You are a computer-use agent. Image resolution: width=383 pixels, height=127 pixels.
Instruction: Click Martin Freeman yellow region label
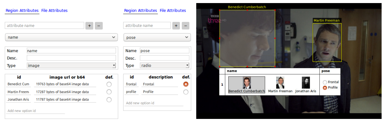327,21
